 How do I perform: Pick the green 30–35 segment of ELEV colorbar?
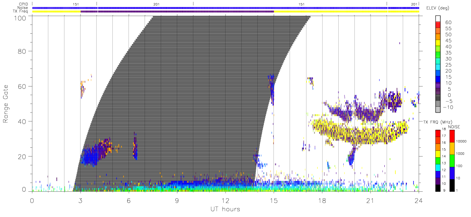pyautogui.click(x=438, y=55)
